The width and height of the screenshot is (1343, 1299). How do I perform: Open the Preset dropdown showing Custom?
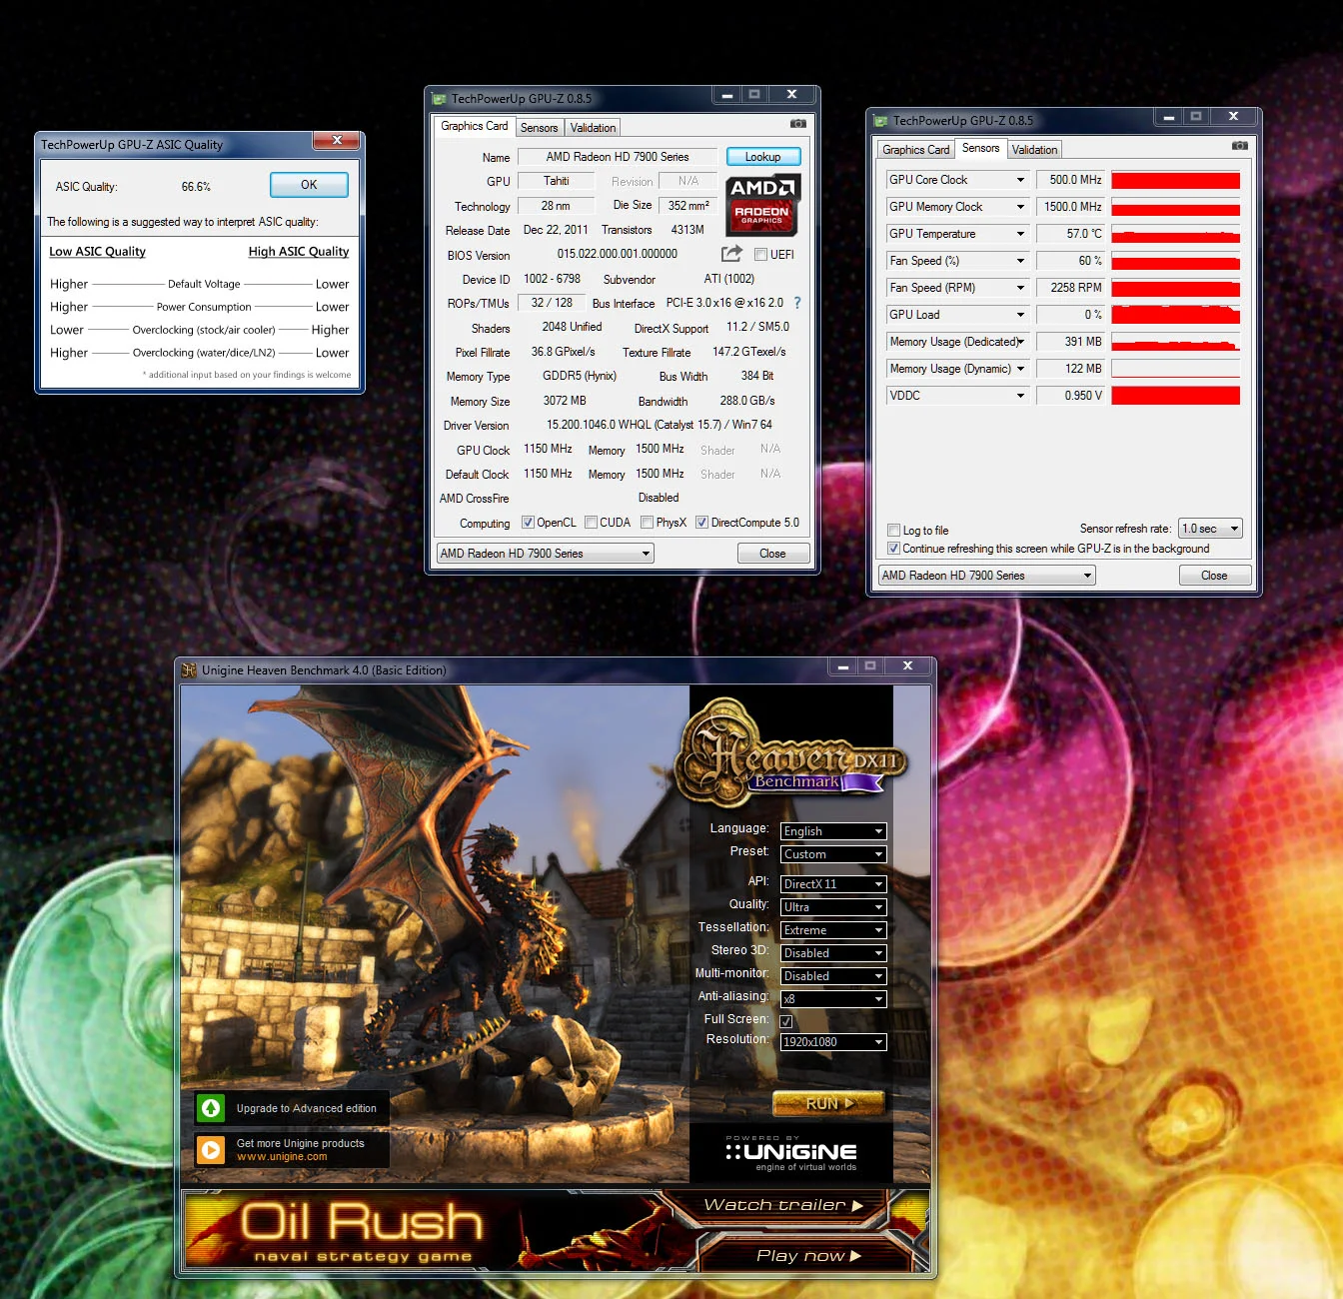833,854
